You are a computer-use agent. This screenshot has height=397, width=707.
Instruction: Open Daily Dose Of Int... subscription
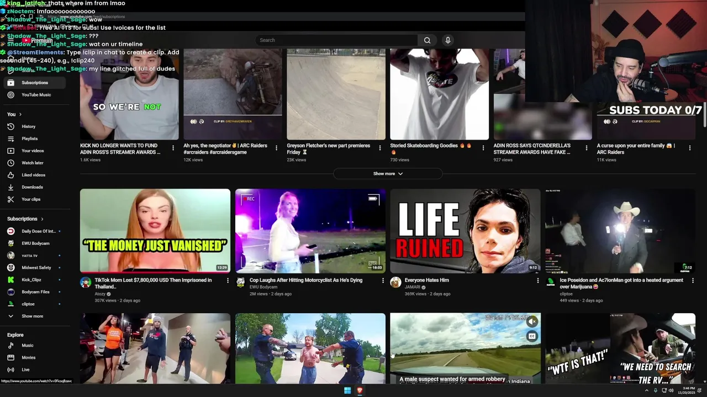[35, 231]
